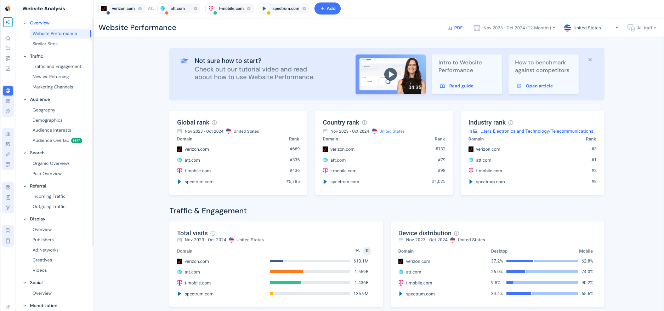664x311 pixels.
Task: Open the funnel filter icon in the rail
Action: tap(8, 208)
